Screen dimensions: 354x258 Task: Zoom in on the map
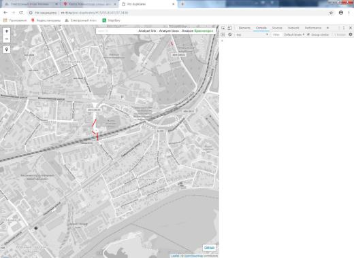7,31
